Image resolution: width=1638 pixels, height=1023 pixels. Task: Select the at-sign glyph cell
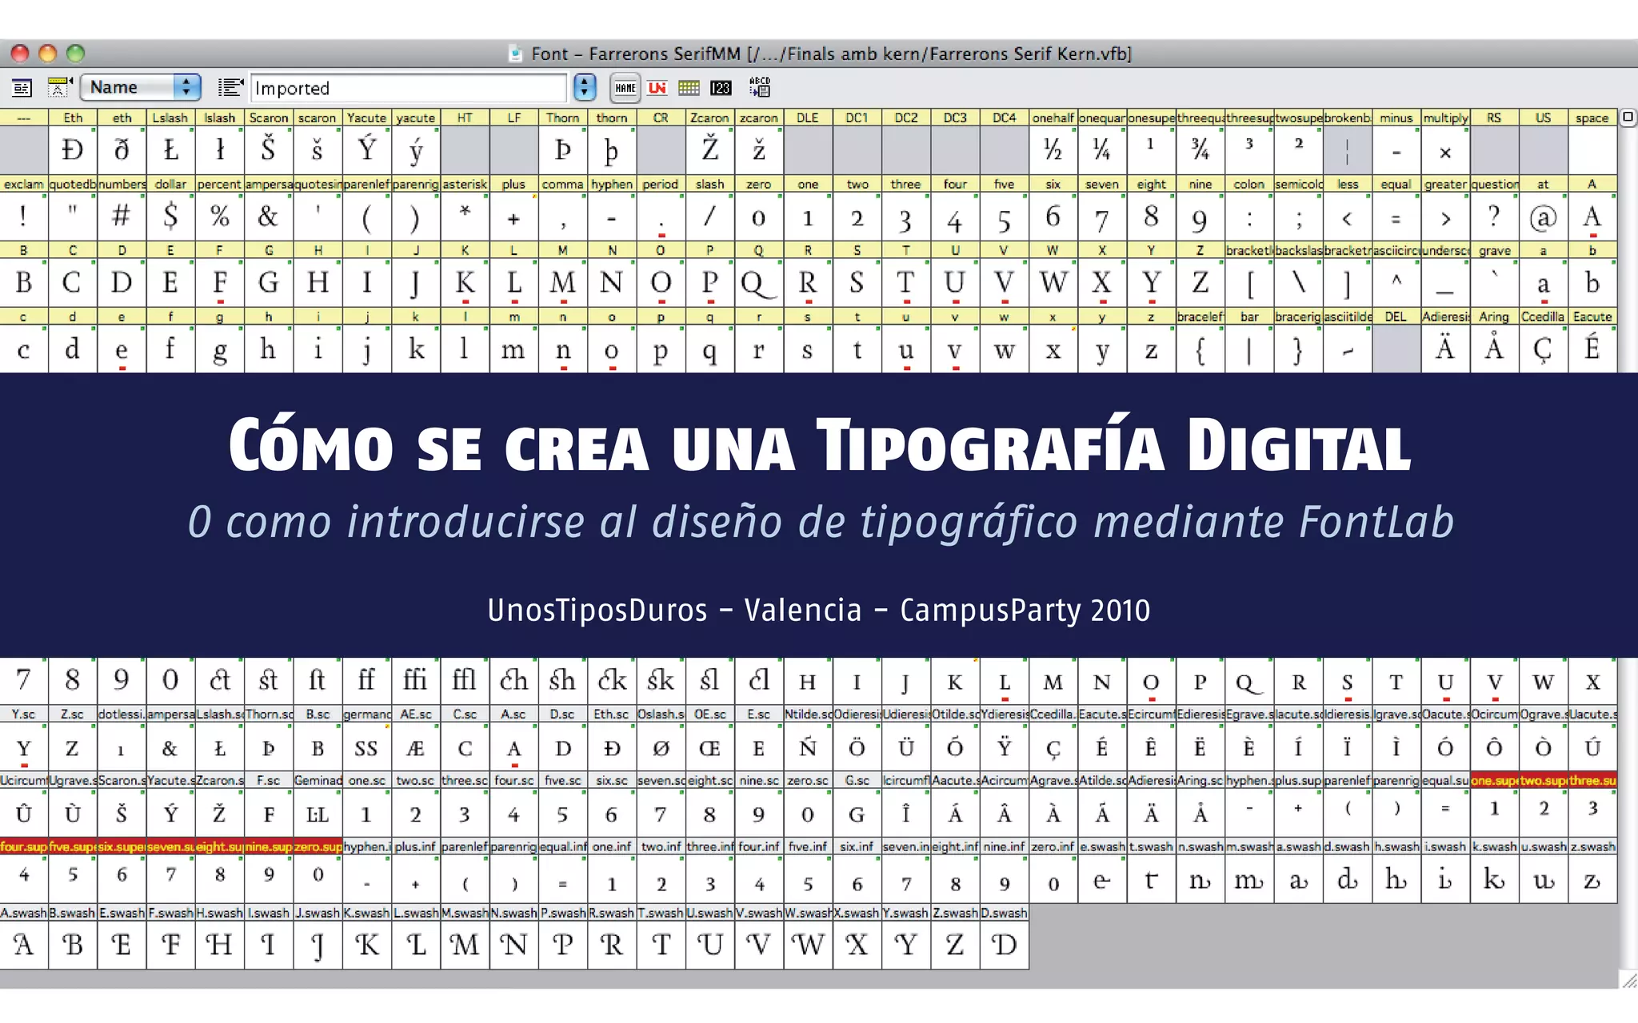[1542, 217]
